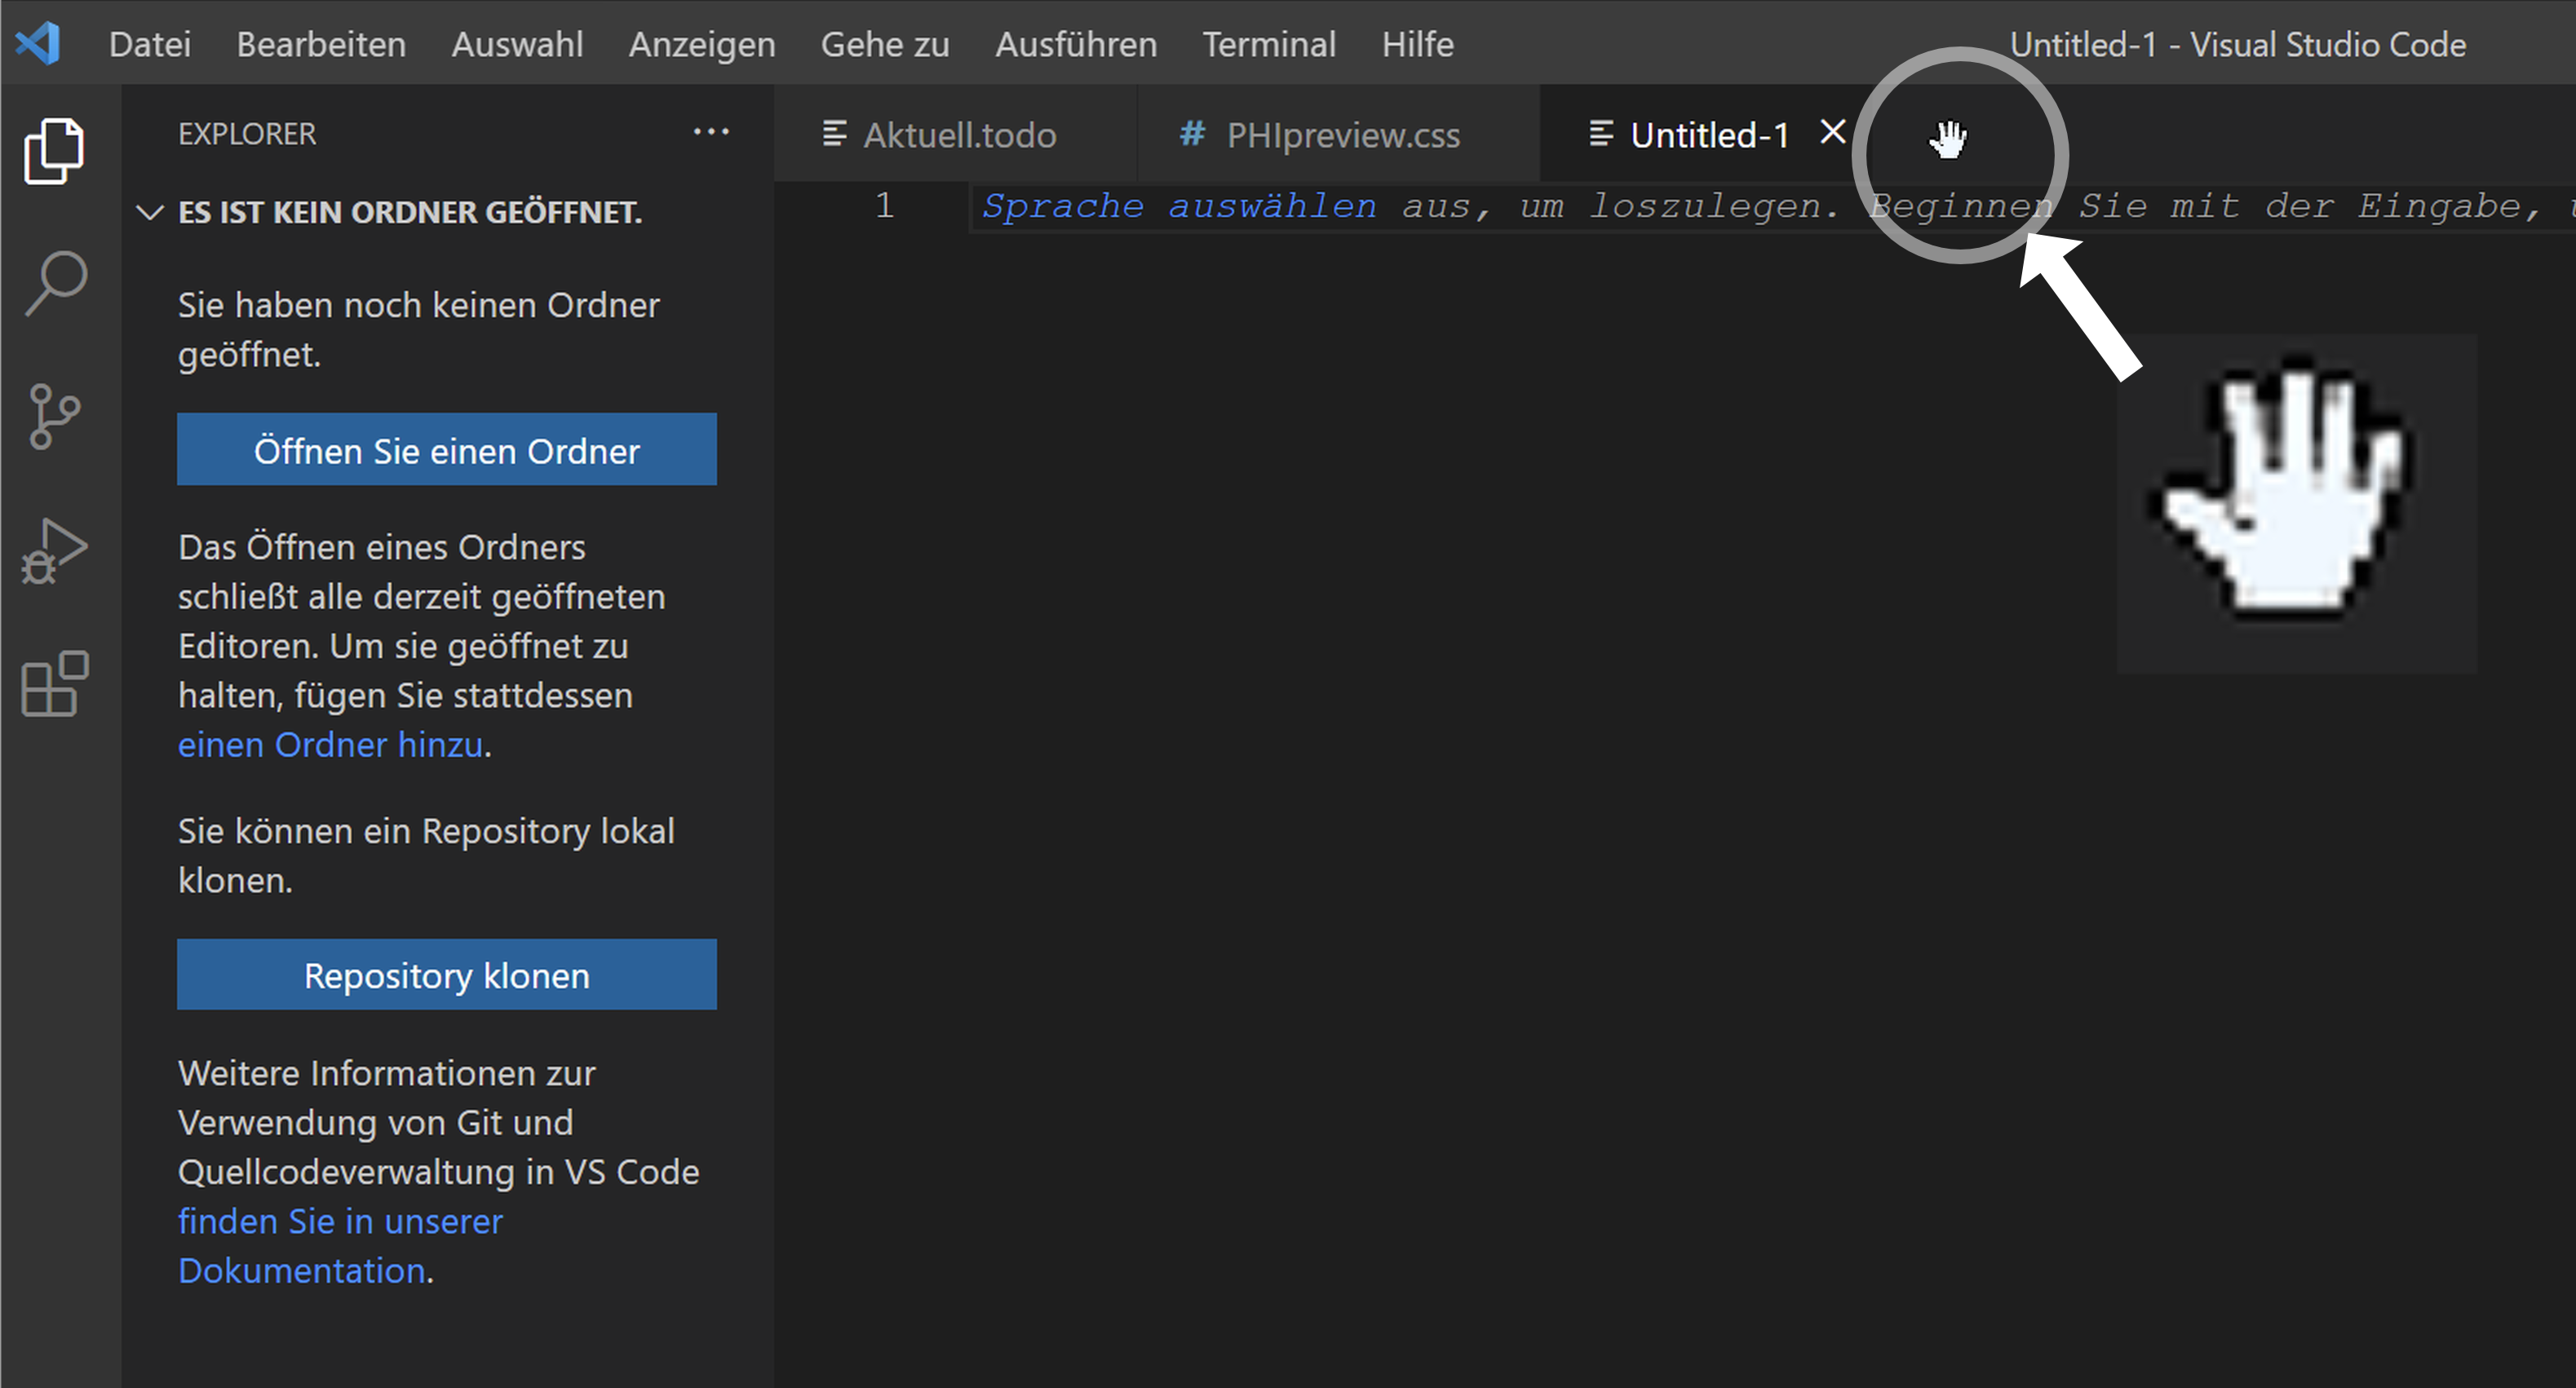Collapse 'Es ist kein Ordner geöffnet' section

[150, 212]
